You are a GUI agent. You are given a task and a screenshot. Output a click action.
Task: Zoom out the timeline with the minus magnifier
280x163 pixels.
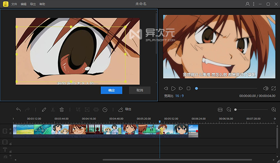229,109
